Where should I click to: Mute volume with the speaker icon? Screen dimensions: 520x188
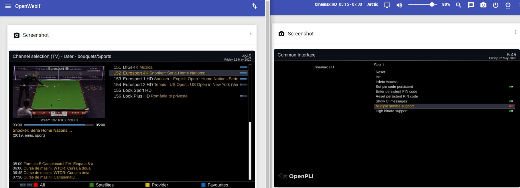point(399,5)
